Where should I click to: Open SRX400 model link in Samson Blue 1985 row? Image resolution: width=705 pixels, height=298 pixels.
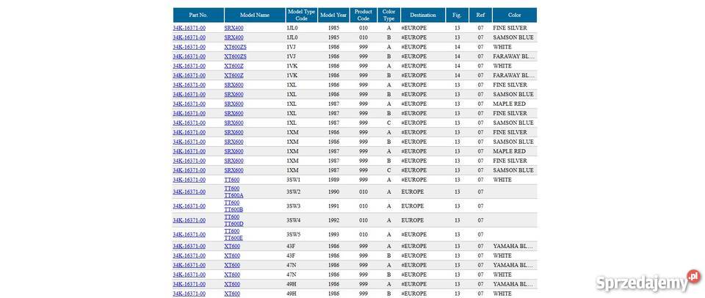[x=234, y=37]
